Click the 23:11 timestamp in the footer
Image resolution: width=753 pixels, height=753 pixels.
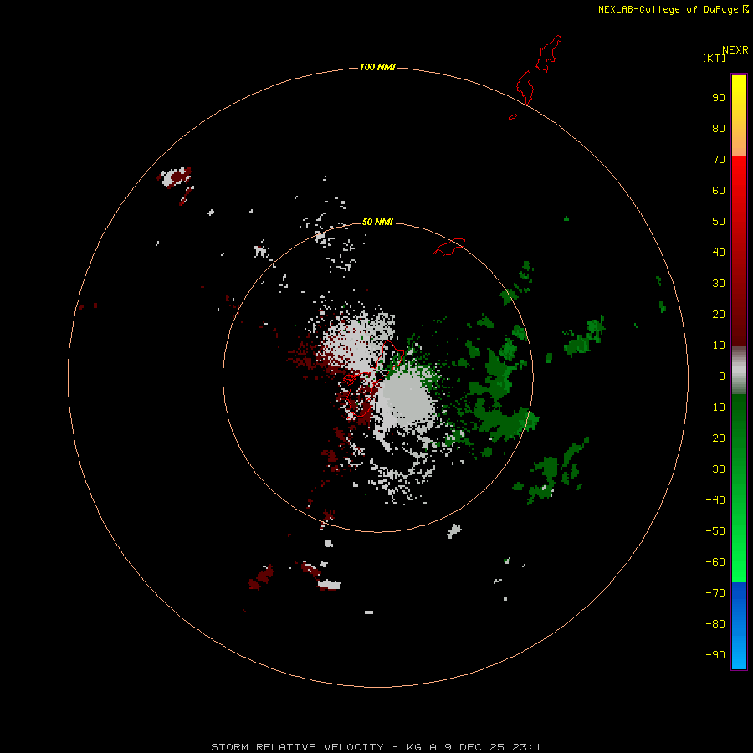pyautogui.click(x=530, y=747)
